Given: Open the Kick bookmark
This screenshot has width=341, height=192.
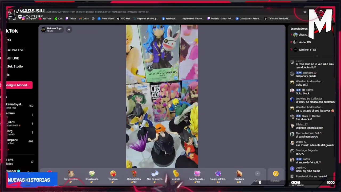Looking at the screenshot, I should coord(58,19).
